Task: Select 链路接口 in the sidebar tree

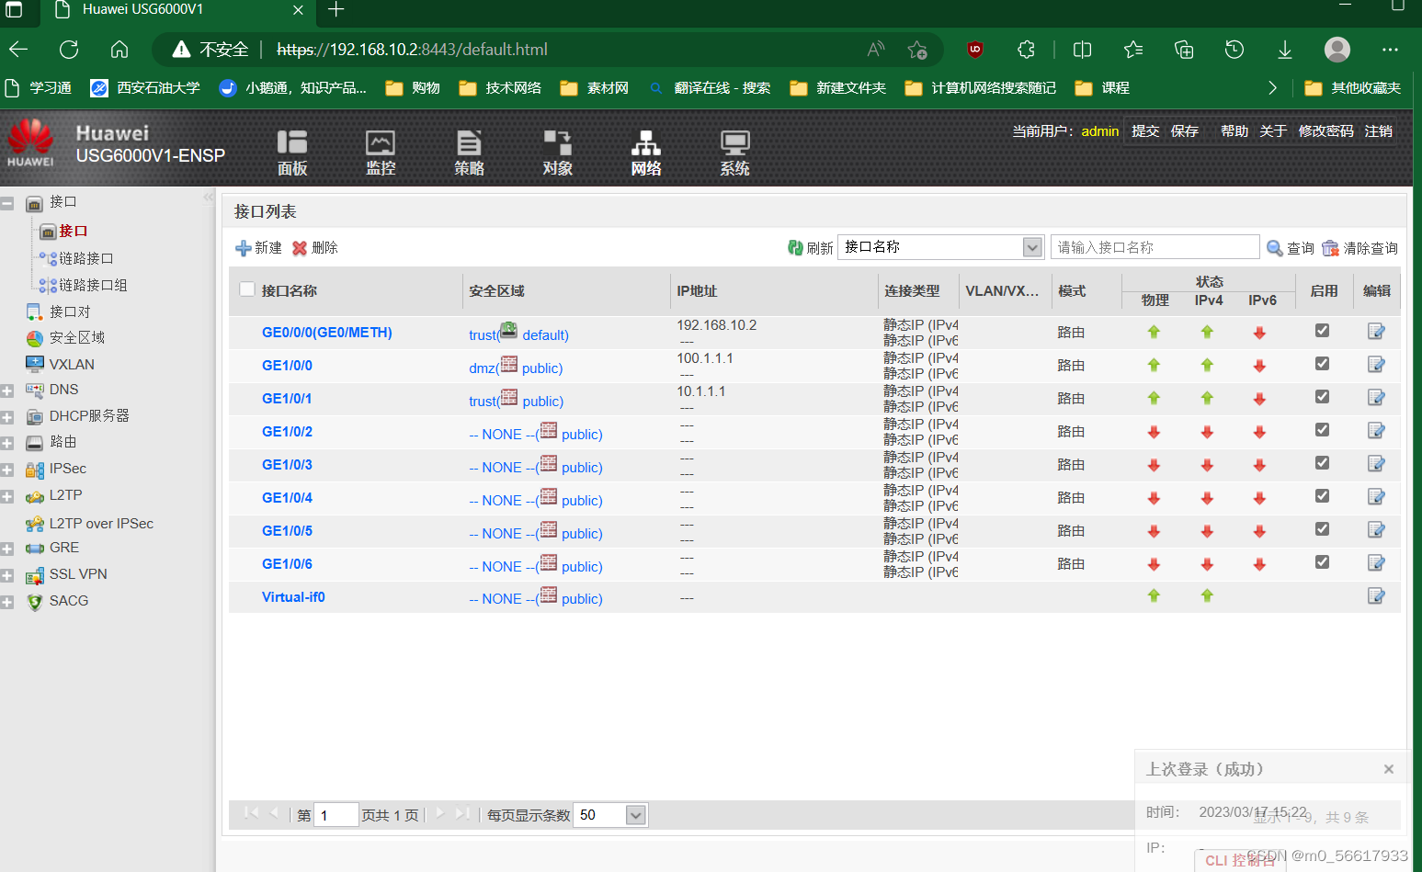Action: pos(86,258)
